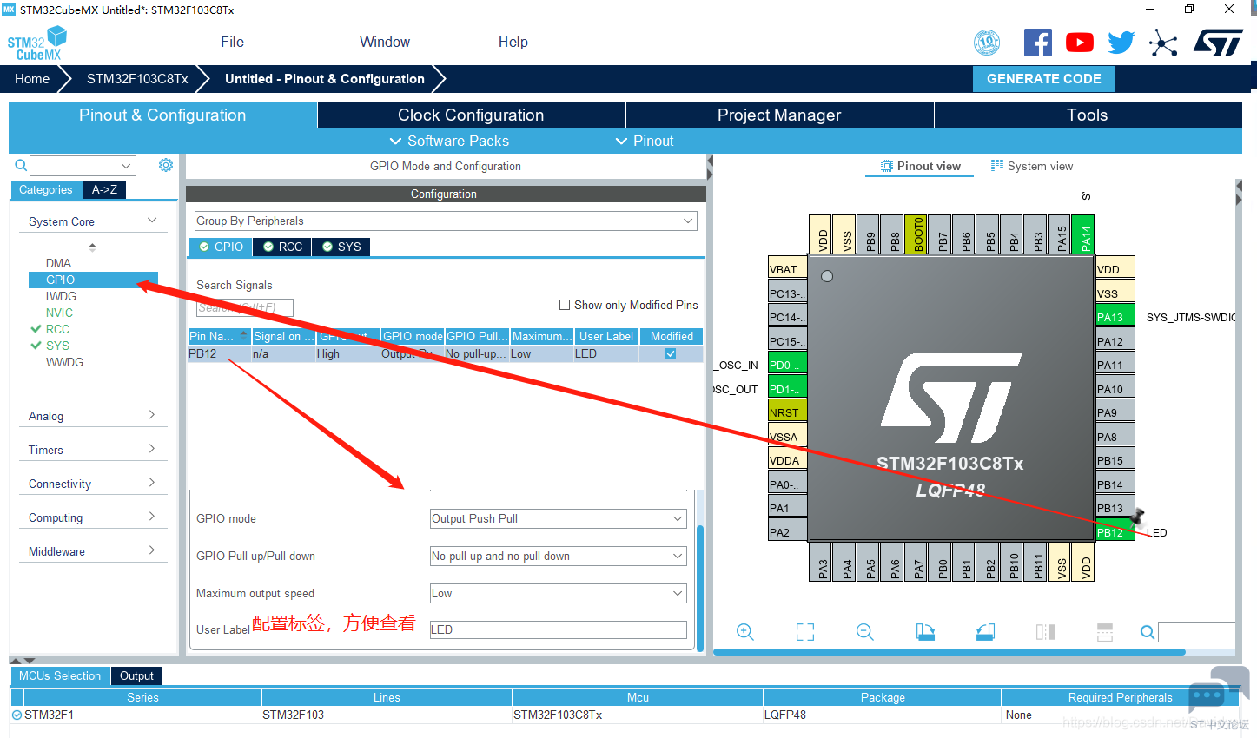Switch category list to A->Z view

click(105, 189)
